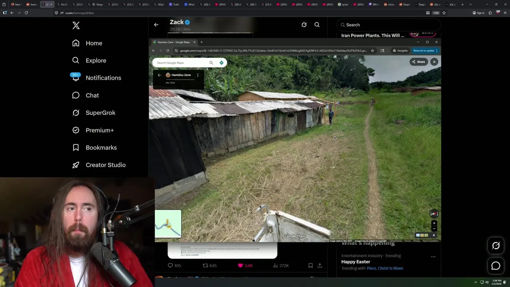Click magnifier icon in Google Maps search
This screenshot has height=287, width=510.
coord(211,63)
